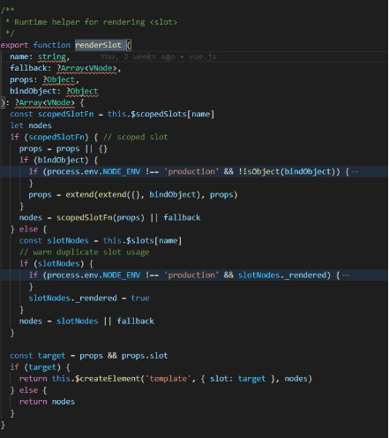Screen dimensions: 389x438
Task: Click the 'export' keyword
Action: [14, 45]
